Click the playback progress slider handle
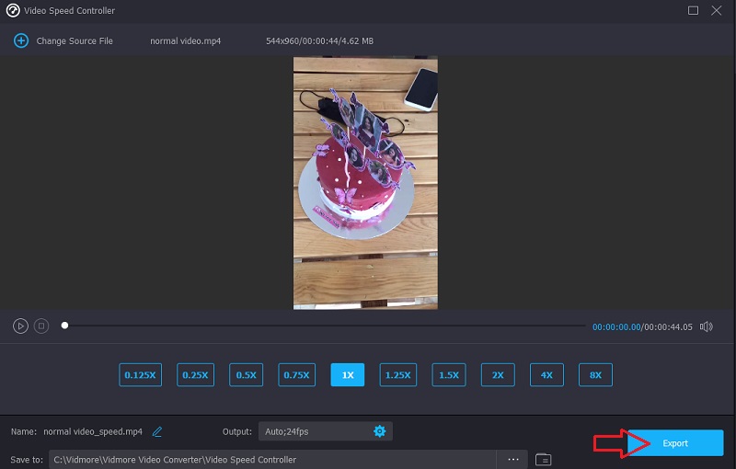Image resolution: width=736 pixels, height=469 pixels. tap(64, 326)
